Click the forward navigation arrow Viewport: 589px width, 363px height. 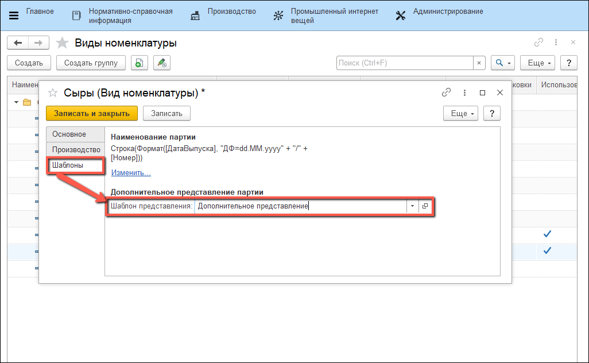pos(38,43)
